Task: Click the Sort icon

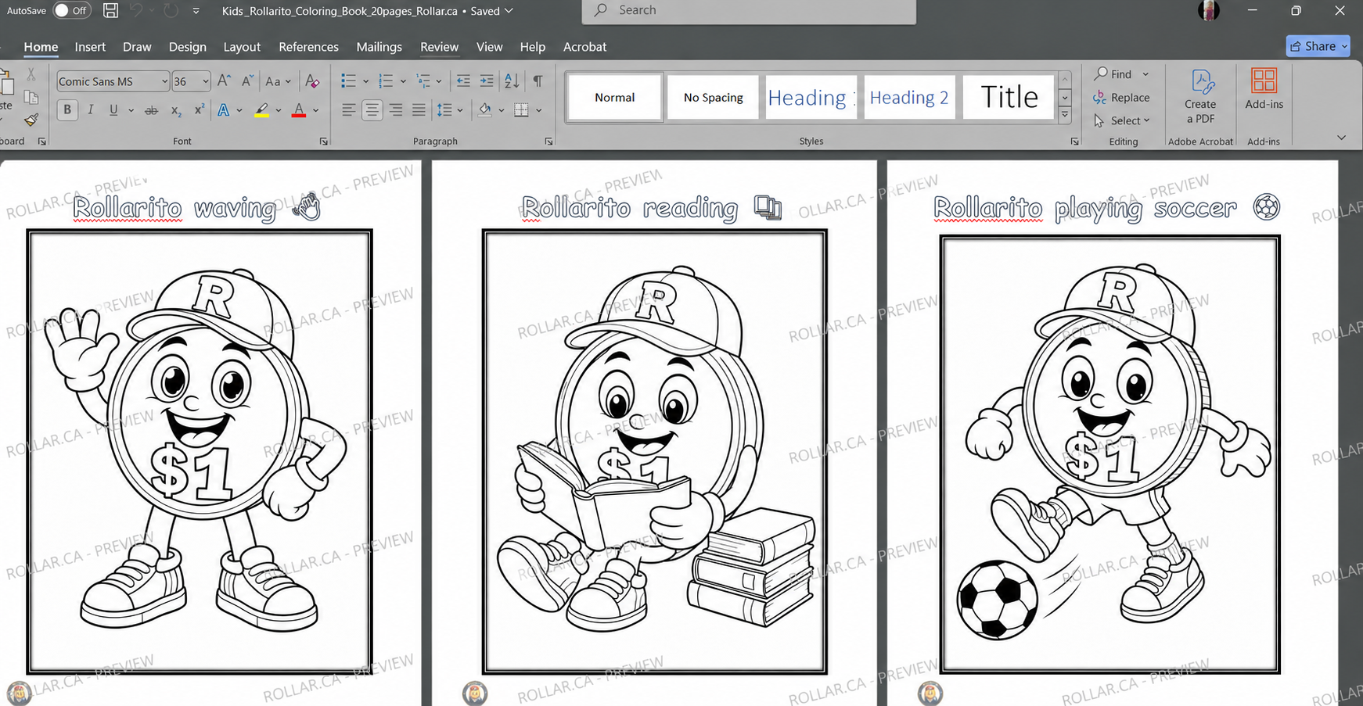Action: (512, 81)
